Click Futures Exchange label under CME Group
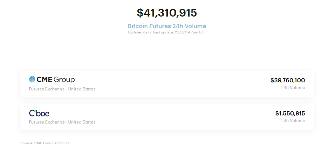 point(47,89)
